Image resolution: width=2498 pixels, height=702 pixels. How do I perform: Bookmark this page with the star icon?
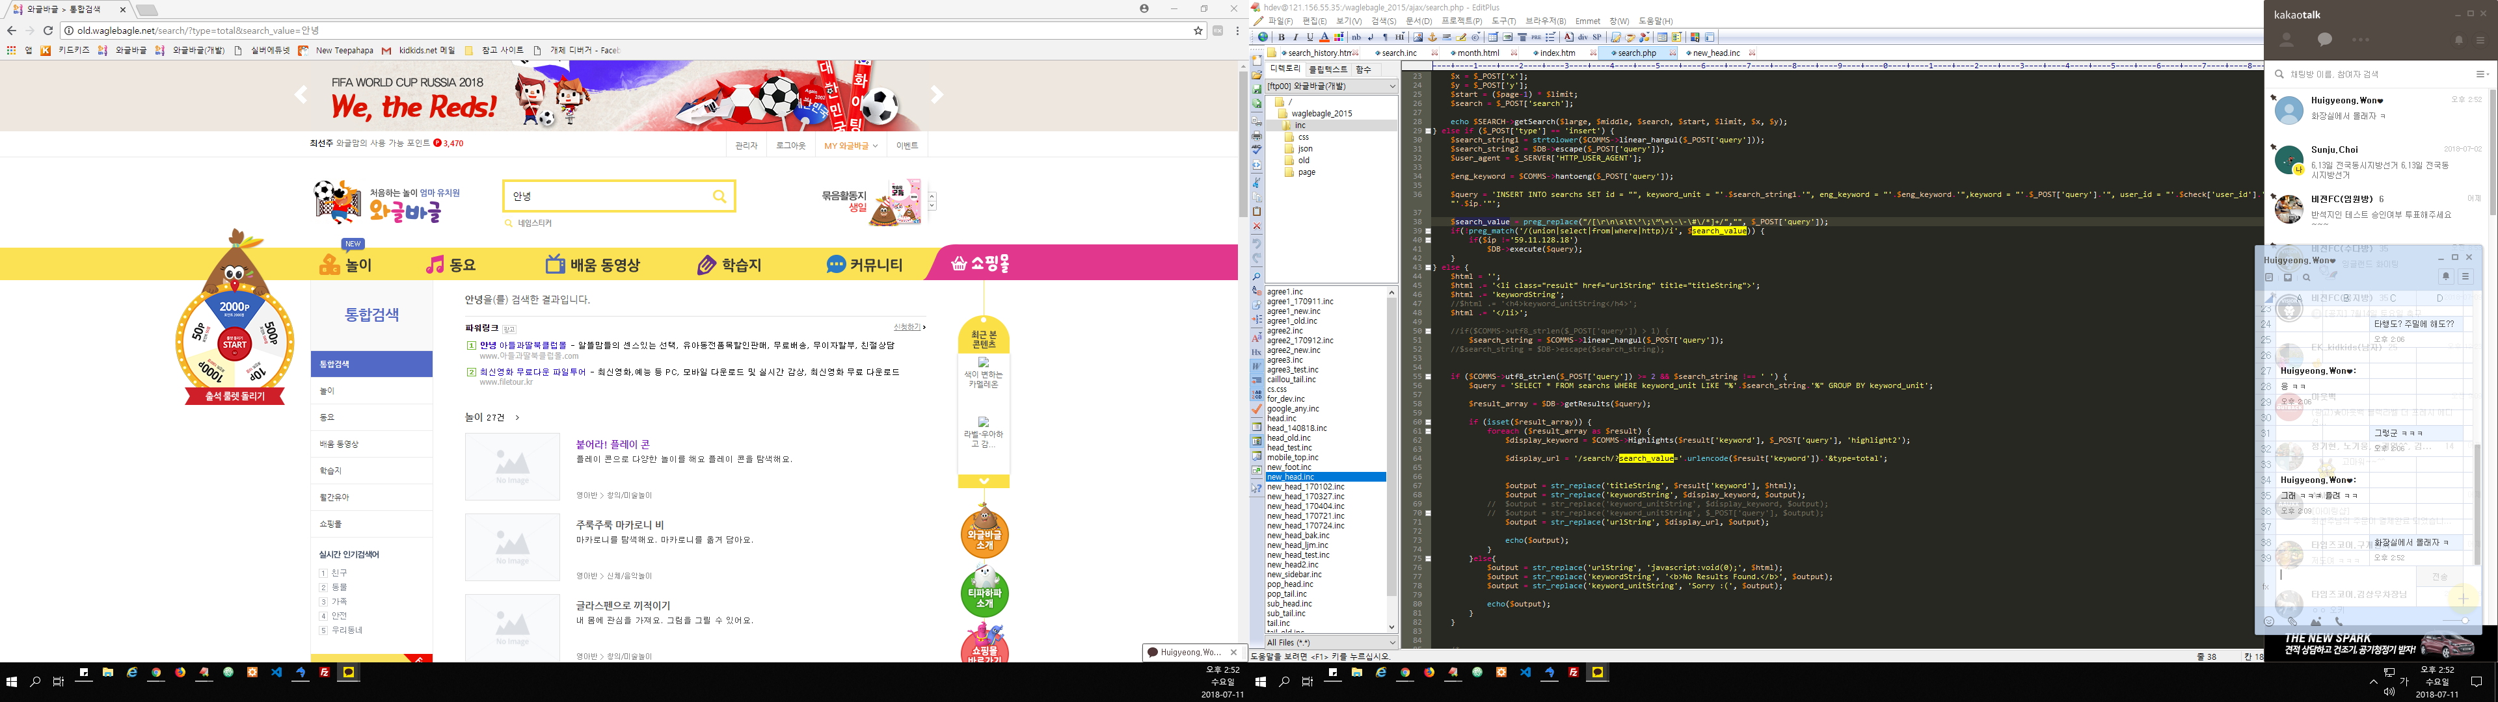click(1198, 30)
